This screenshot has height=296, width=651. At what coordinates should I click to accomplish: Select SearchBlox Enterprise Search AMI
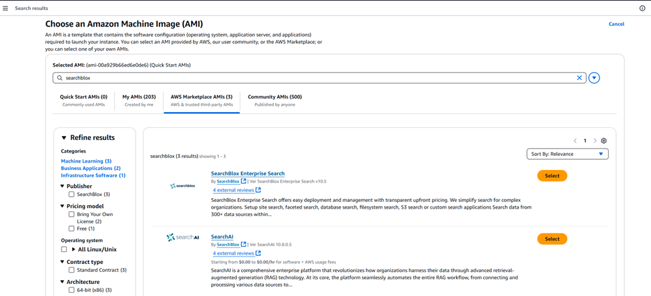click(x=552, y=176)
